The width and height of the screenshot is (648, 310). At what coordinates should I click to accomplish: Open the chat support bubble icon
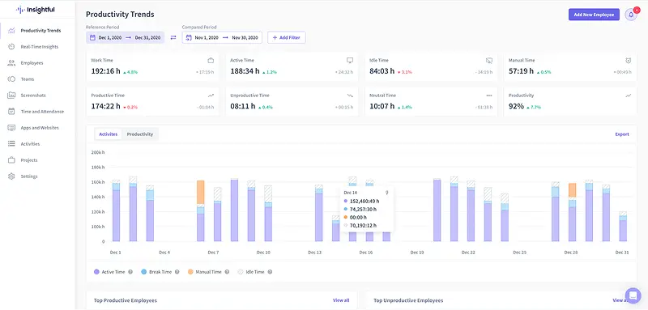tap(633, 295)
